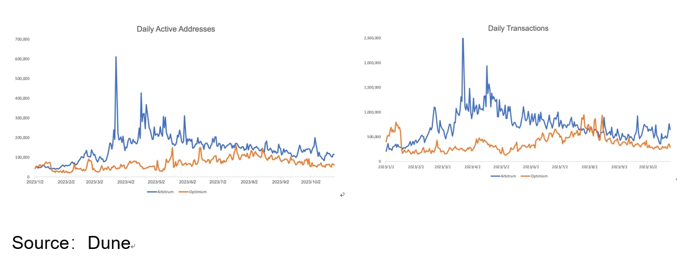Image resolution: width=677 pixels, height=257 pixels.
Task: Click the Arbitrum peak above 600,000 active addresses
Action: coord(116,58)
